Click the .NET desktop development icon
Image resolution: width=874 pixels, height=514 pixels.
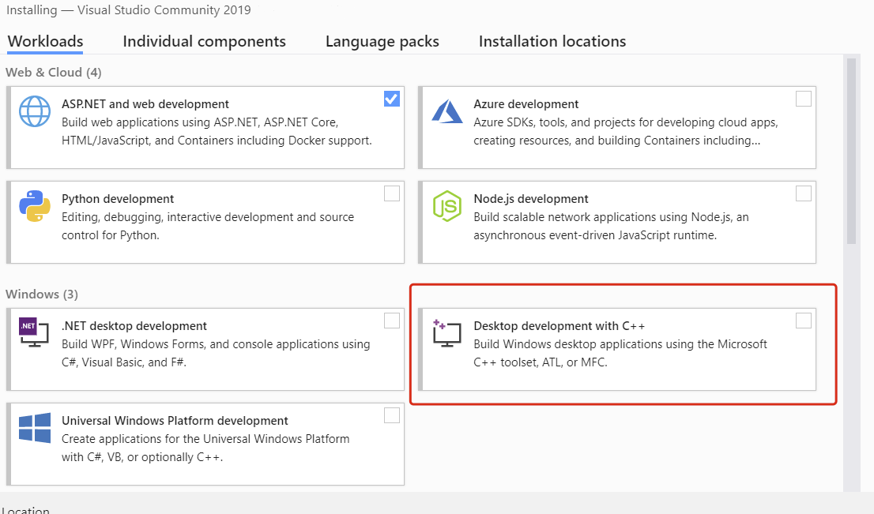click(34, 332)
